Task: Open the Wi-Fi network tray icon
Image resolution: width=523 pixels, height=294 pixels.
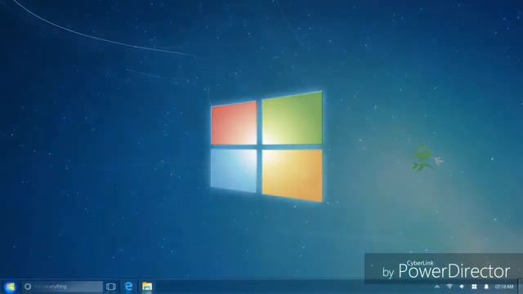Action: tap(449, 287)
